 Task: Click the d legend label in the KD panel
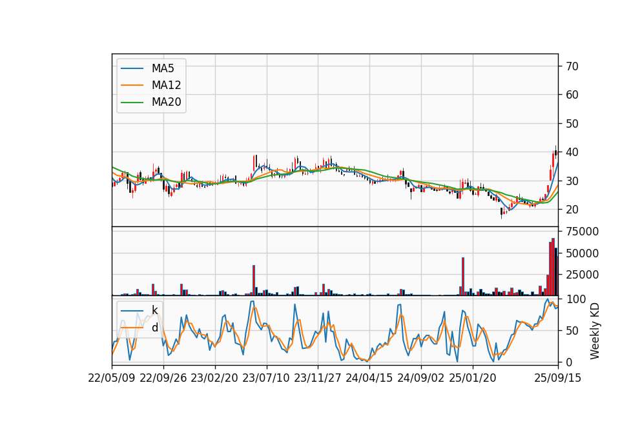point(154,328)
